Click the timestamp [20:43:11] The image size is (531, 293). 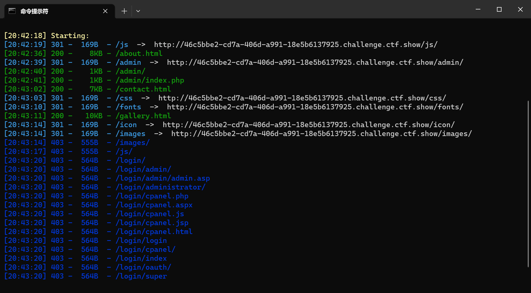click(x=25, y=116)
